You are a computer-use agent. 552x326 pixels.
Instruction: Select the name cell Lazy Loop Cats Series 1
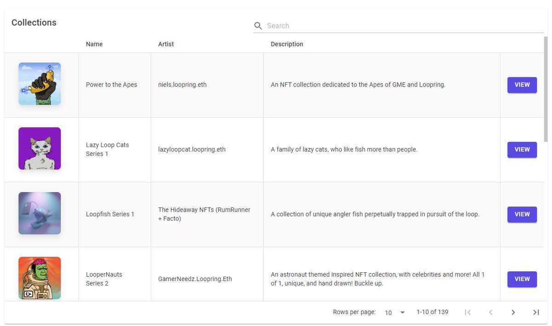tap(108, 149)
